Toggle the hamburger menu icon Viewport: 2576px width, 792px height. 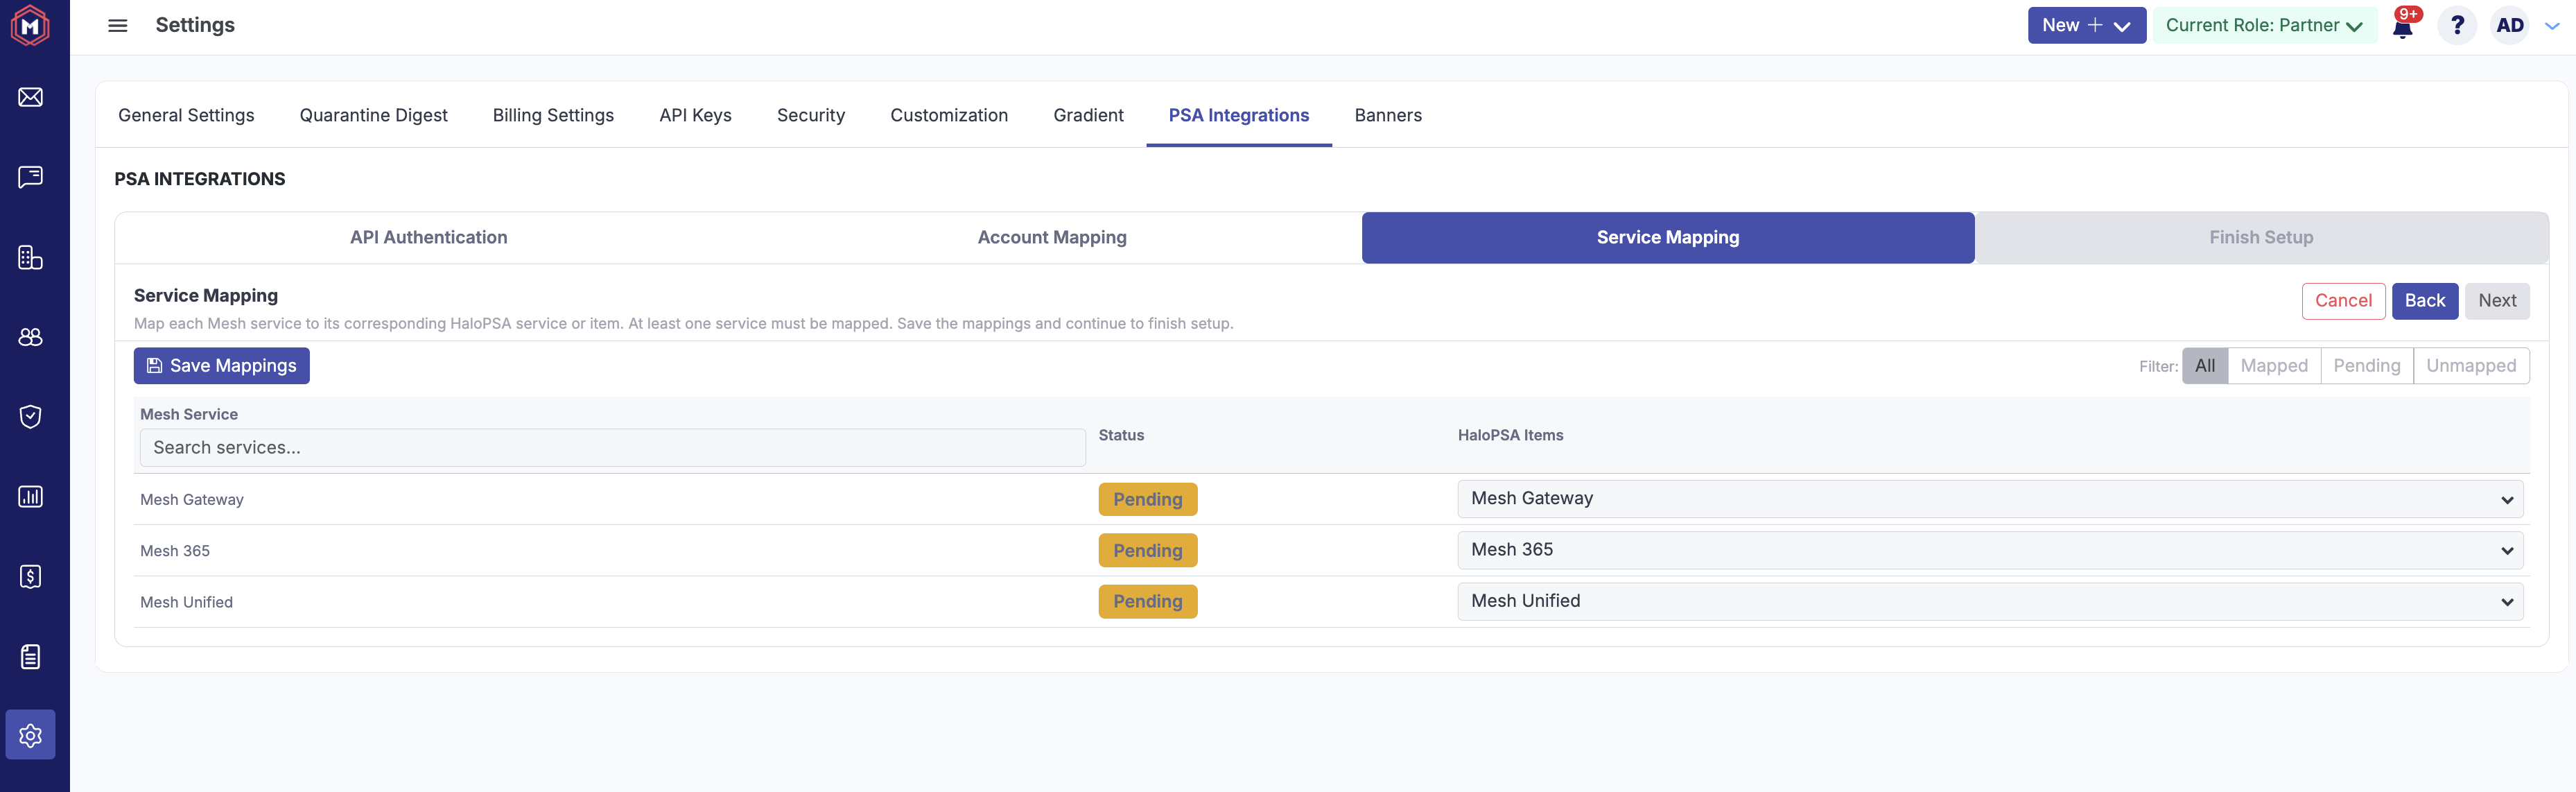pyautogui.click(x=118, y=25)
